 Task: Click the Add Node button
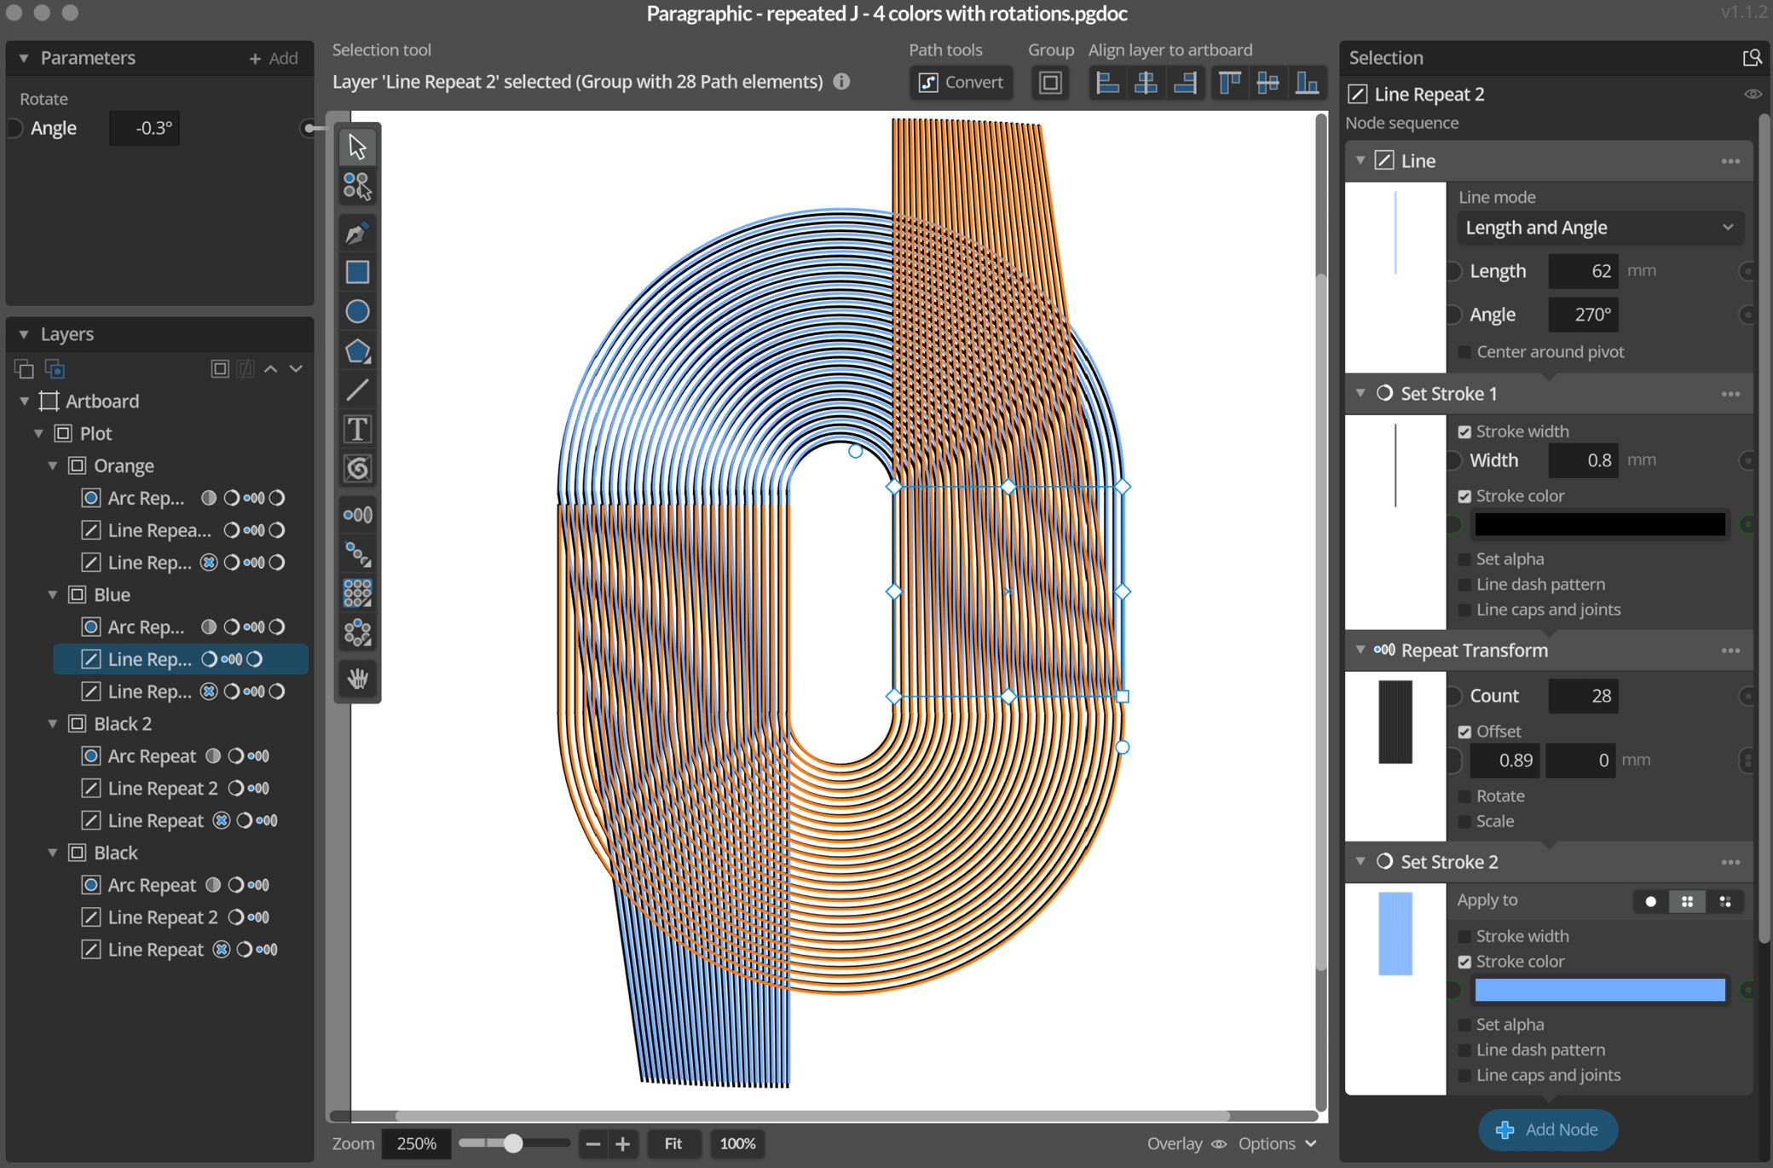coord(1547,1130)
